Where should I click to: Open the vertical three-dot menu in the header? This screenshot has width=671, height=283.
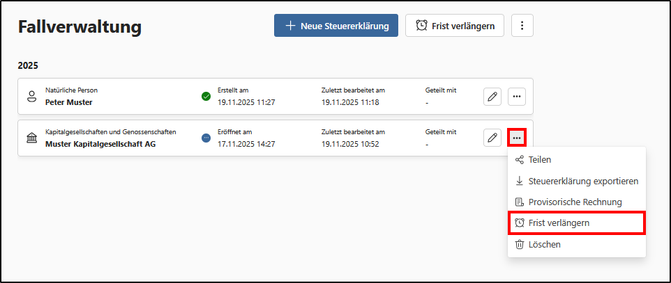(522, 26)
